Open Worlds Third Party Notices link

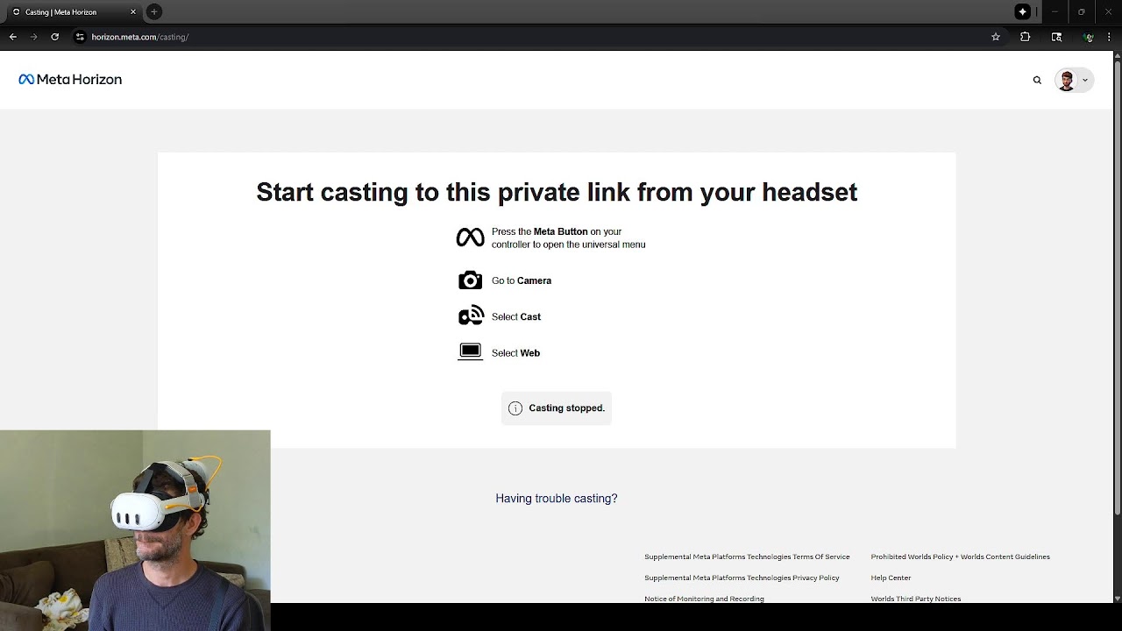915,599
